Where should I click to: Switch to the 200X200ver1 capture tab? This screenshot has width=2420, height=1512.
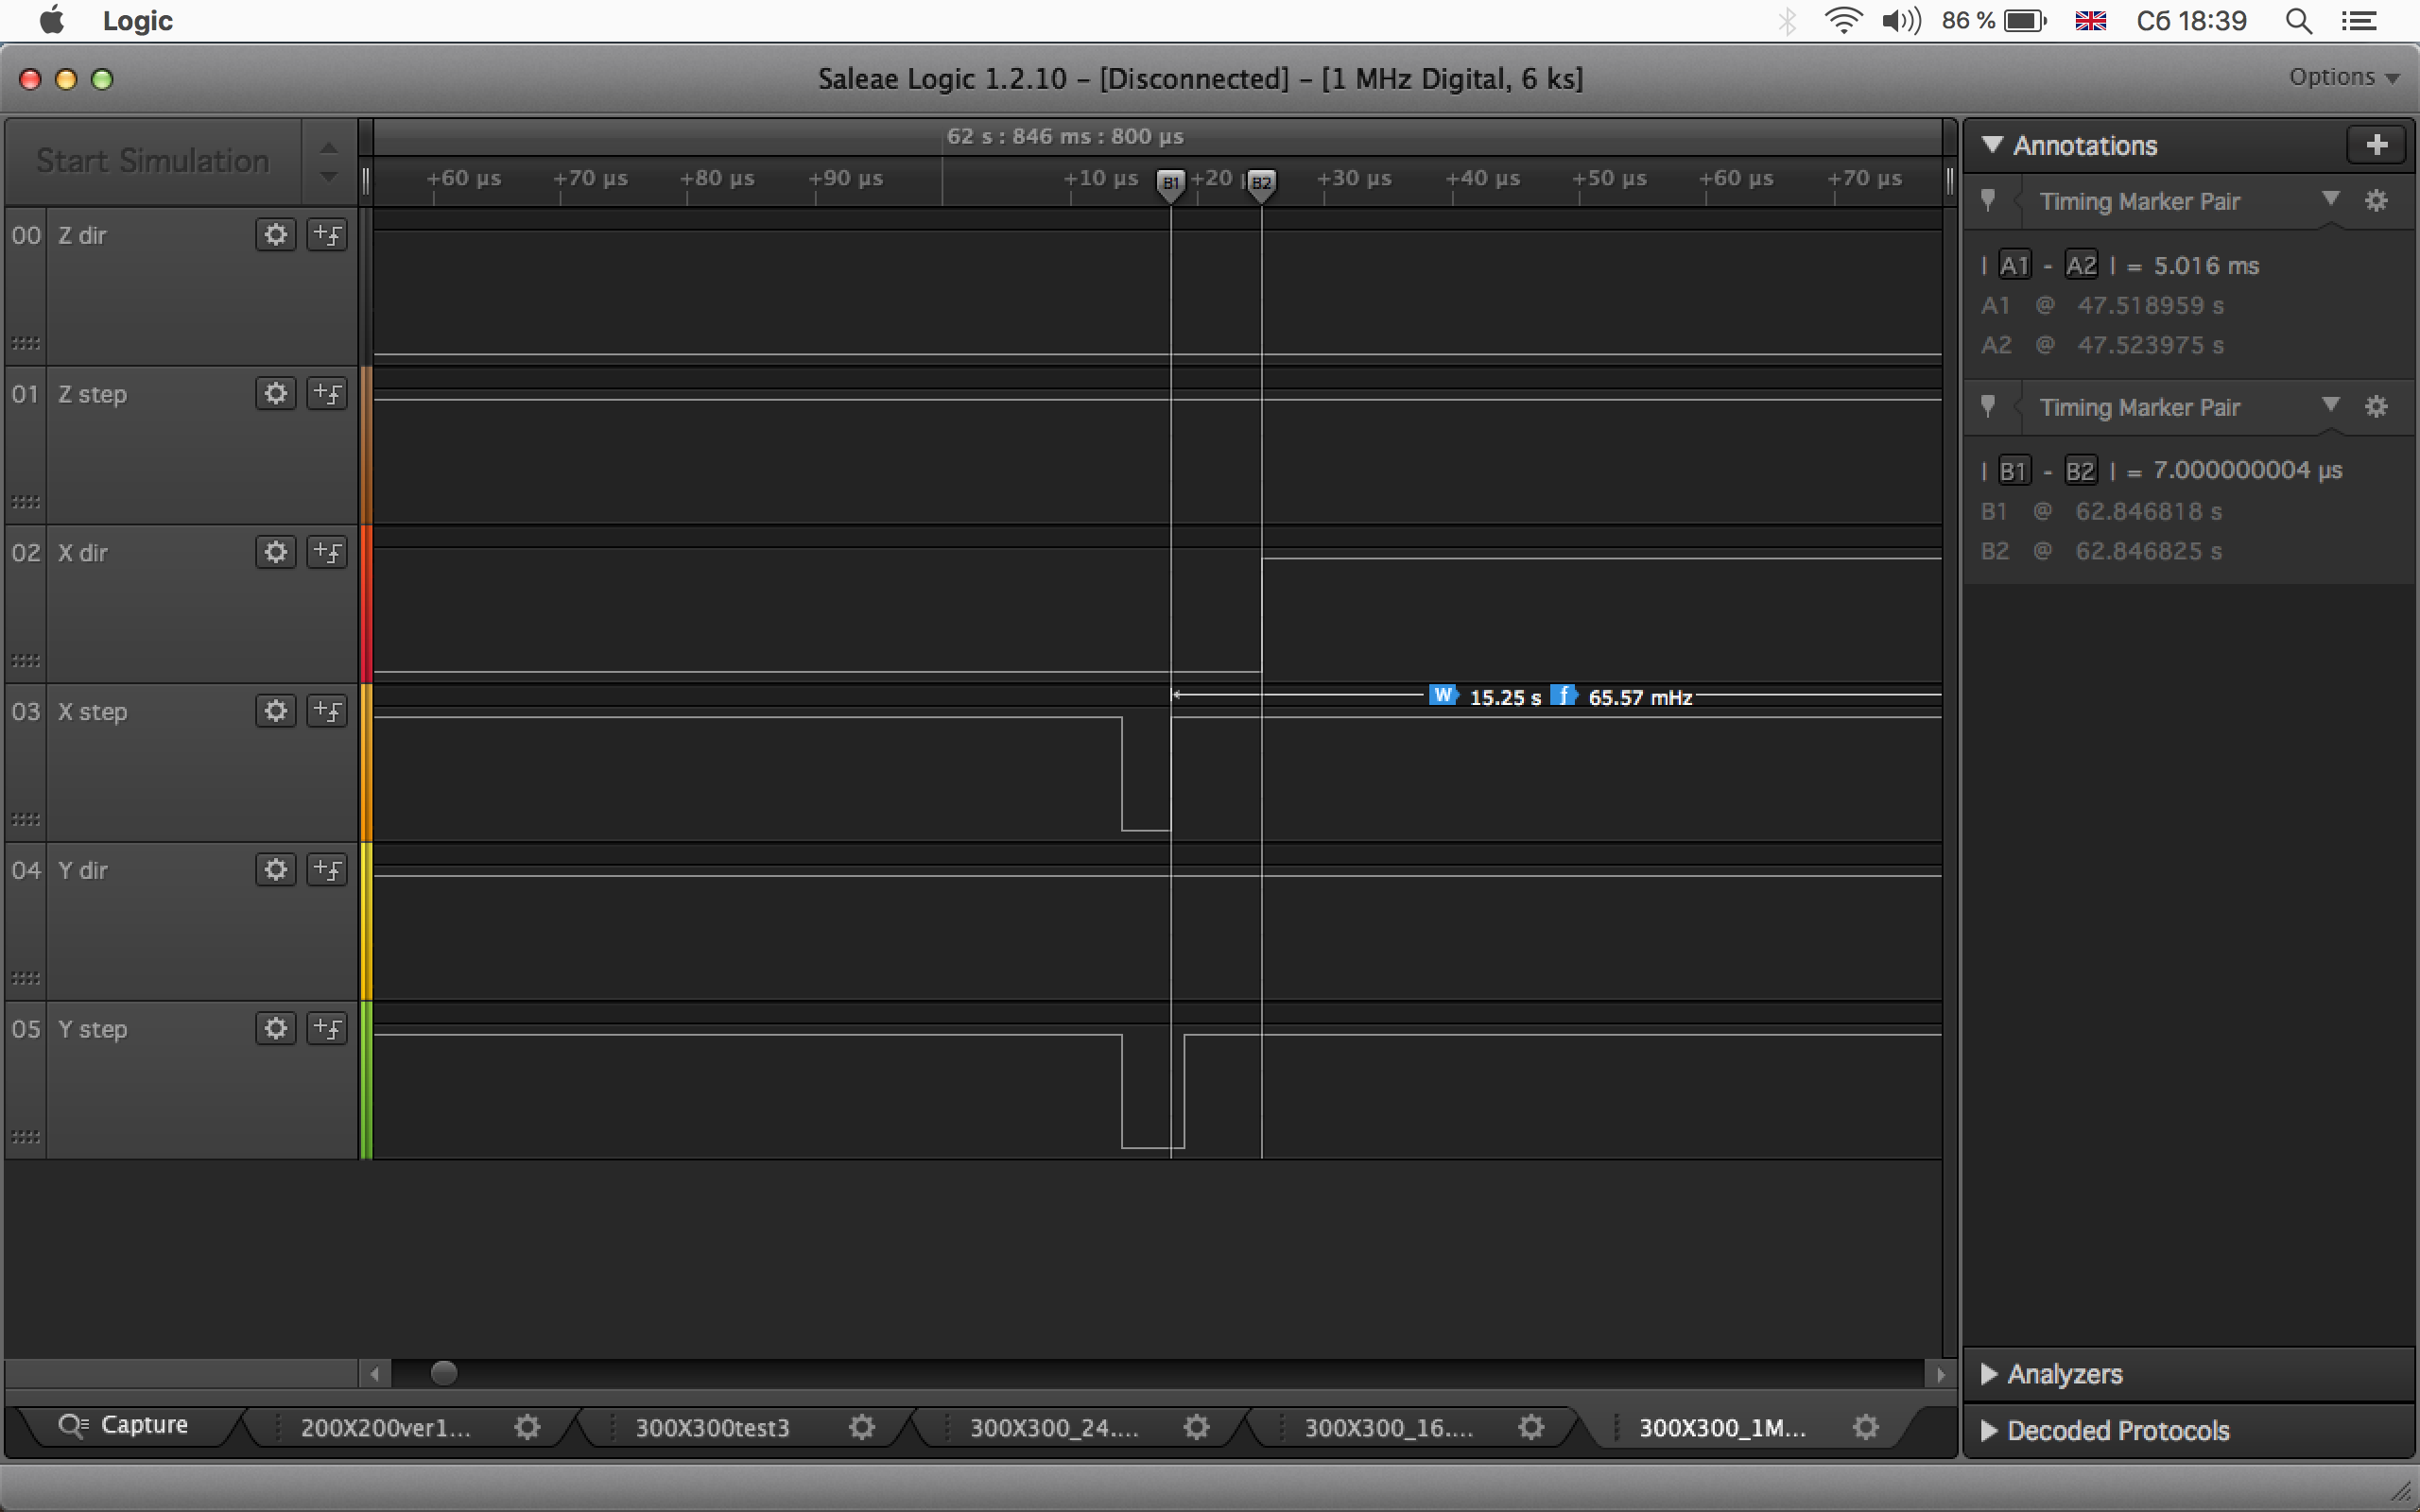tap(385, 1427)
